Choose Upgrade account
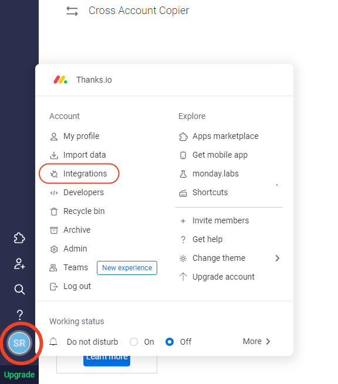Image resolution: width=338 pixels, height=384 pixels. click(x=224, y=277)
